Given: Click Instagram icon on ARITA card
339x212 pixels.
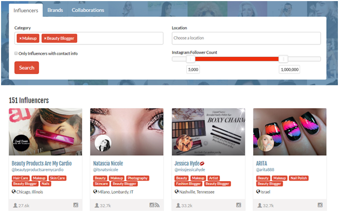Looking at the screenshot, I should pyautogui.click(x=320, y=205).
